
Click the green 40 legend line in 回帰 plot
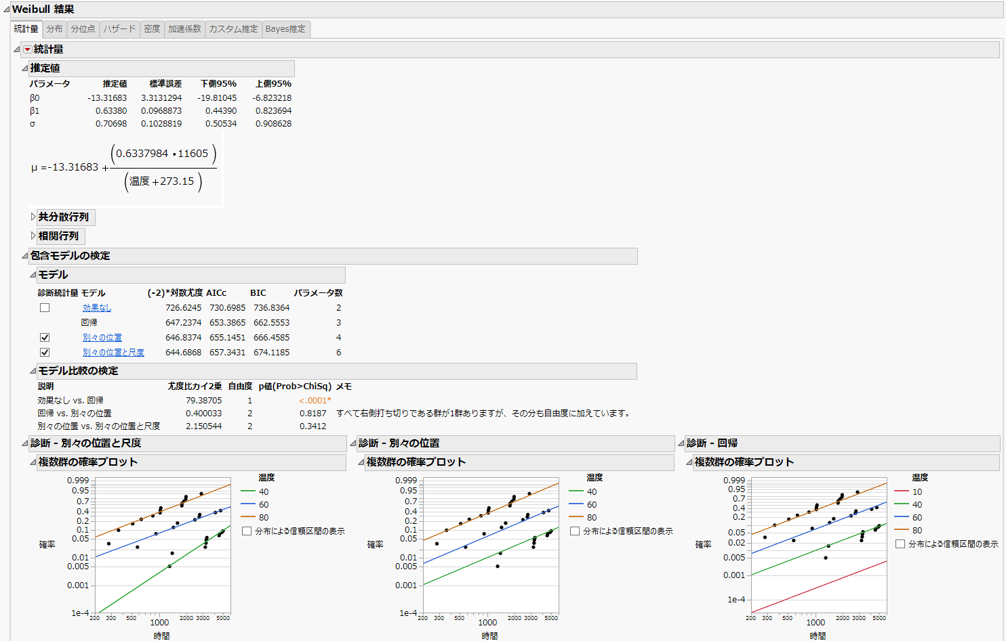click(x=902, y=505)
